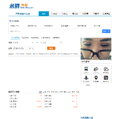Select the active underlined ticket query tab
The height and width of the screenshot is (119, 119).
(15, 38)
